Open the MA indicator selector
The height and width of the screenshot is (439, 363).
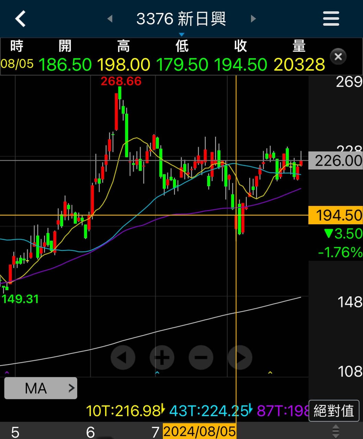coord(41,388)
